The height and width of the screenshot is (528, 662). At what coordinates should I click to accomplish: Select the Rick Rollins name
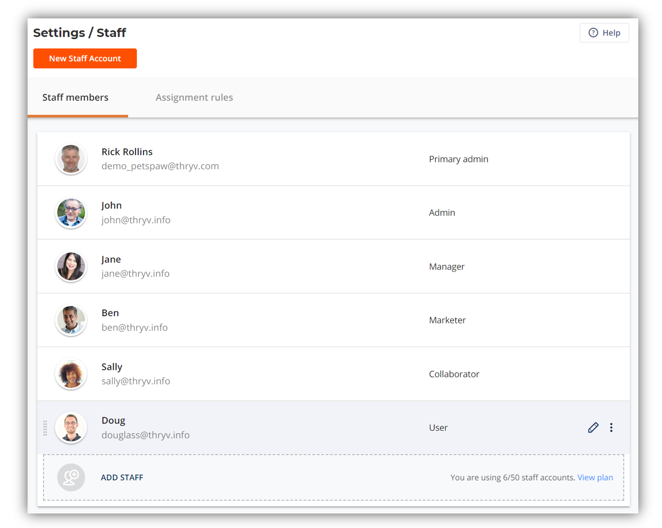click(127, 152)
